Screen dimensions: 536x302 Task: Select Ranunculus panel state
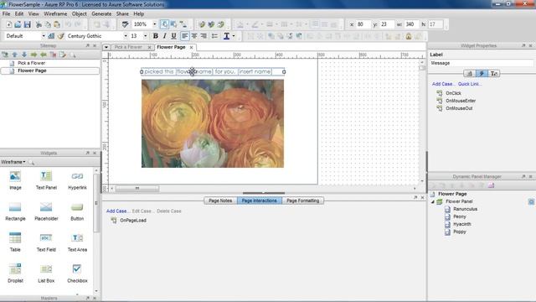pos(466,209)
